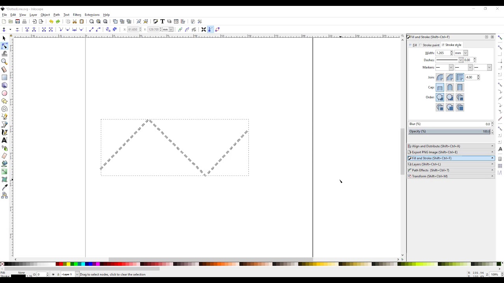Select the Calligraphy tool
504x283 pixels.
4,132
